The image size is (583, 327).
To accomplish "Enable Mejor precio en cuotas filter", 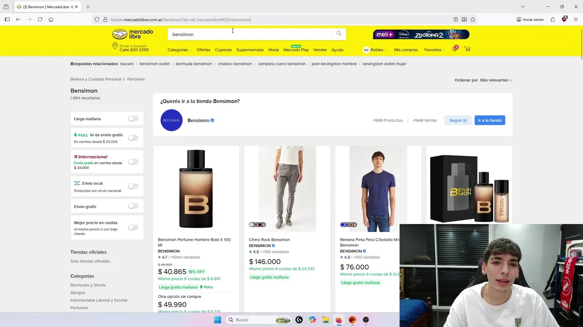I will [x=133, y=228].
